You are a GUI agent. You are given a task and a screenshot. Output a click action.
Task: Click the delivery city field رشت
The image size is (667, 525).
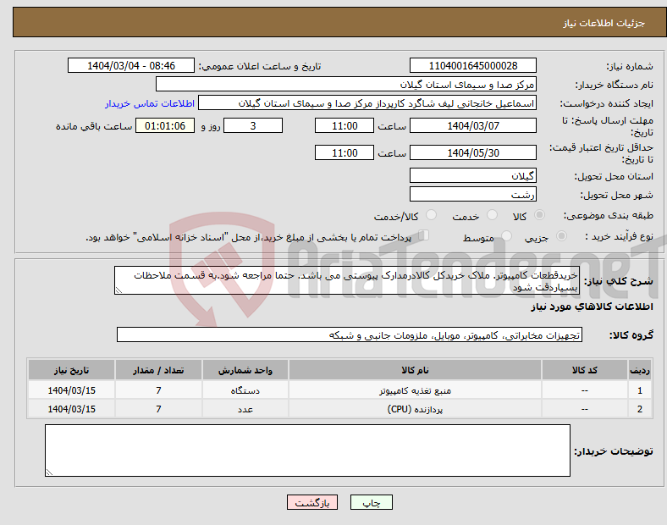tap(473, 194)
